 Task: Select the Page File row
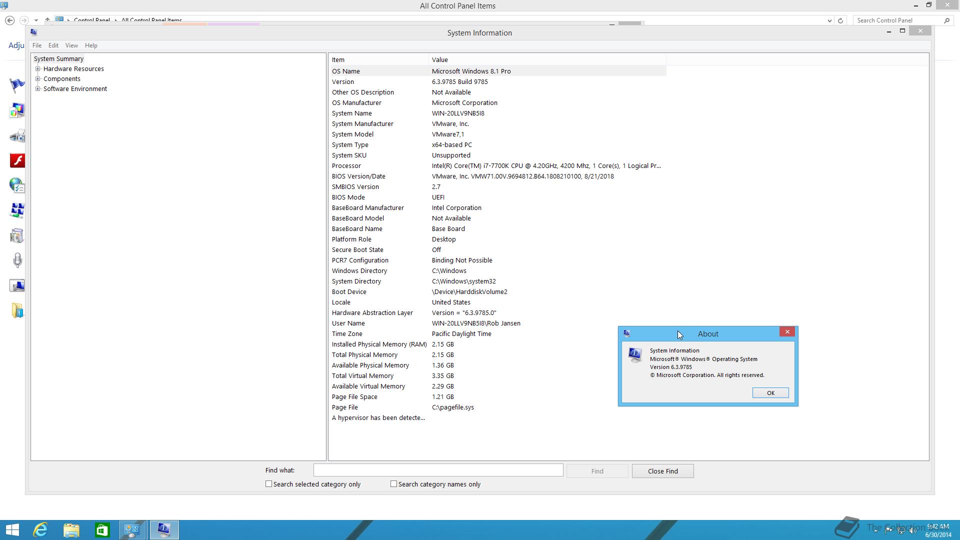click(497, 407)
